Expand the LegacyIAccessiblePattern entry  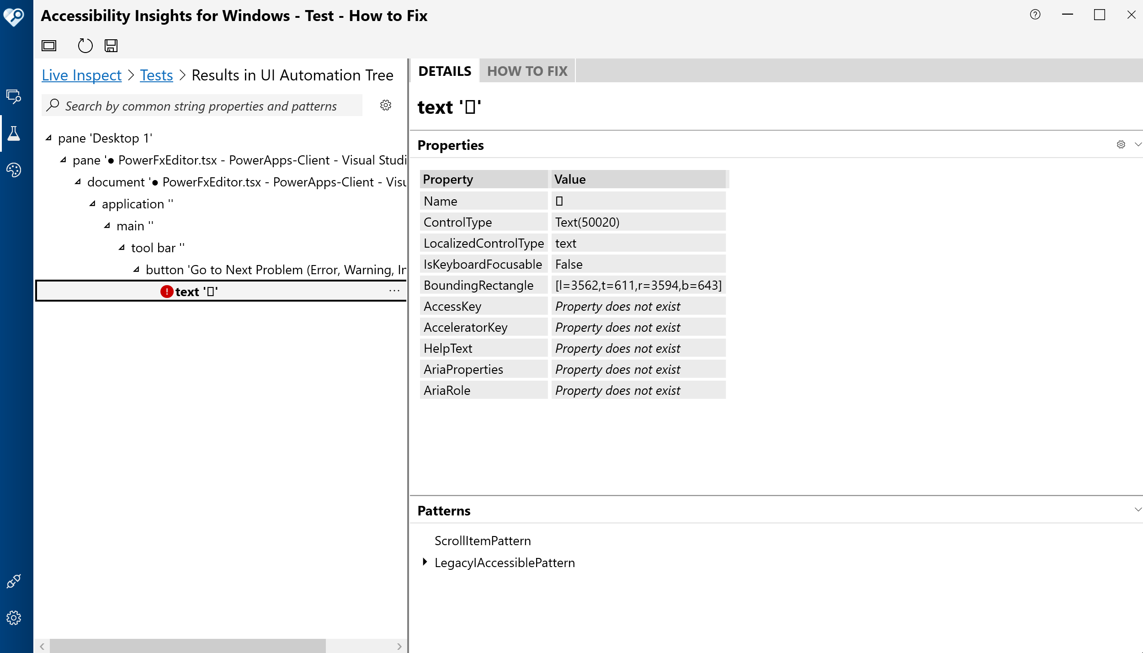[x=424, y=562]
